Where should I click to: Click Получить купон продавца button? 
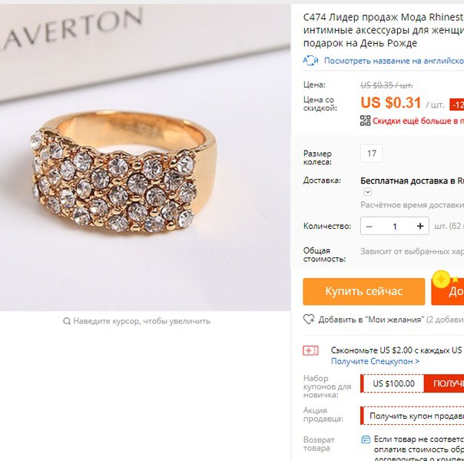[413, 416]
